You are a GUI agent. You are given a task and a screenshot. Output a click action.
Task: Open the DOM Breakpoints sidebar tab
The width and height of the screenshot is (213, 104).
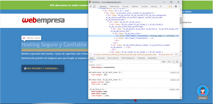128,58
